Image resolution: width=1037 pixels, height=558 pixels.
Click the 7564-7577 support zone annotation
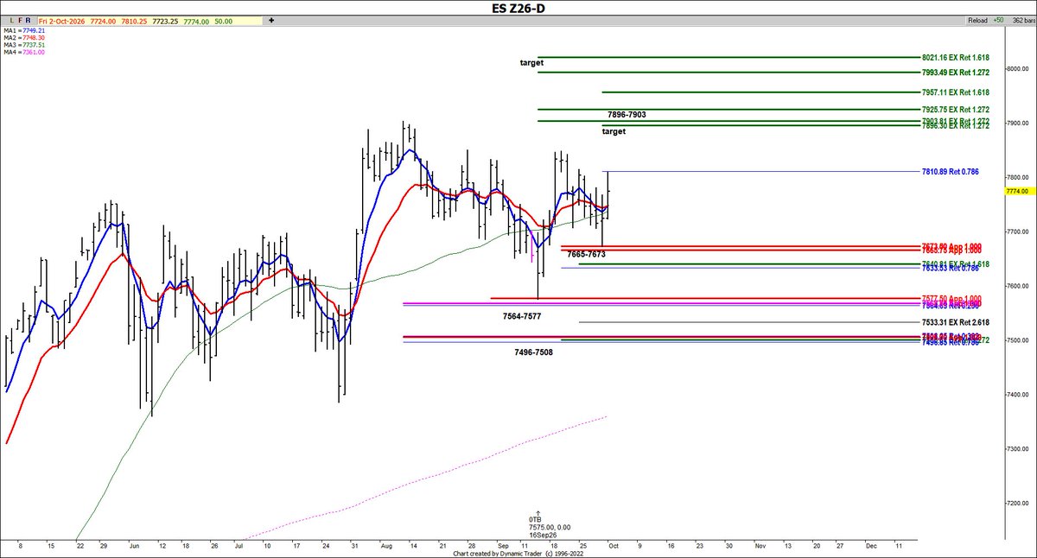click(x=522, y=316)
